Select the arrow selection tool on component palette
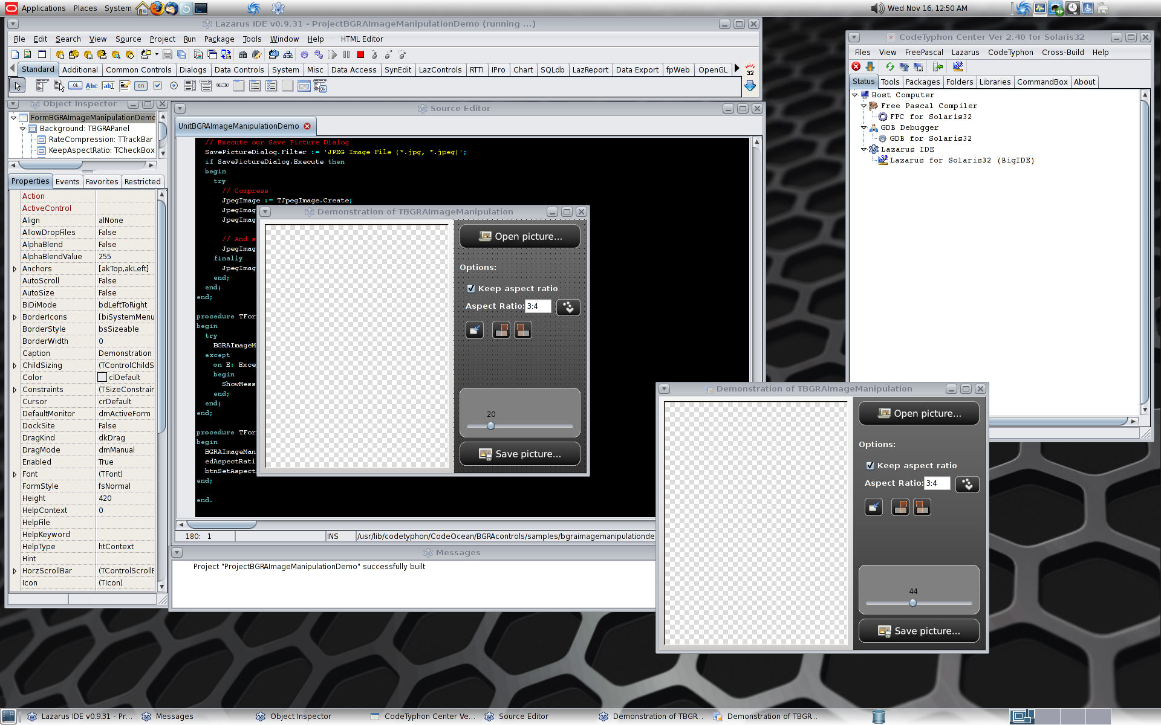The height and width of the screenshot is (725, 1161). (18, 86)
